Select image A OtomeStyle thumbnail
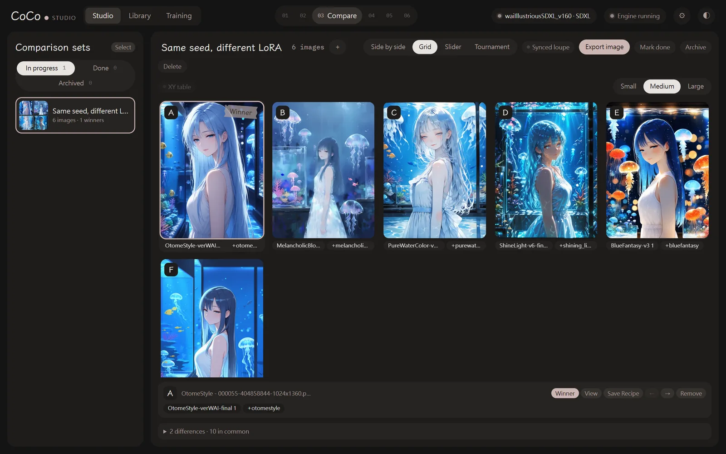Image resolution: width=726 pixels, height=454 pixels. tap(212, 170)
